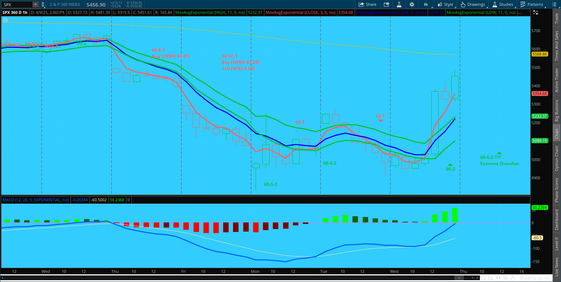
Task: Click the Sell (SPXS 6.93) annotation
Action: point(238,68)
